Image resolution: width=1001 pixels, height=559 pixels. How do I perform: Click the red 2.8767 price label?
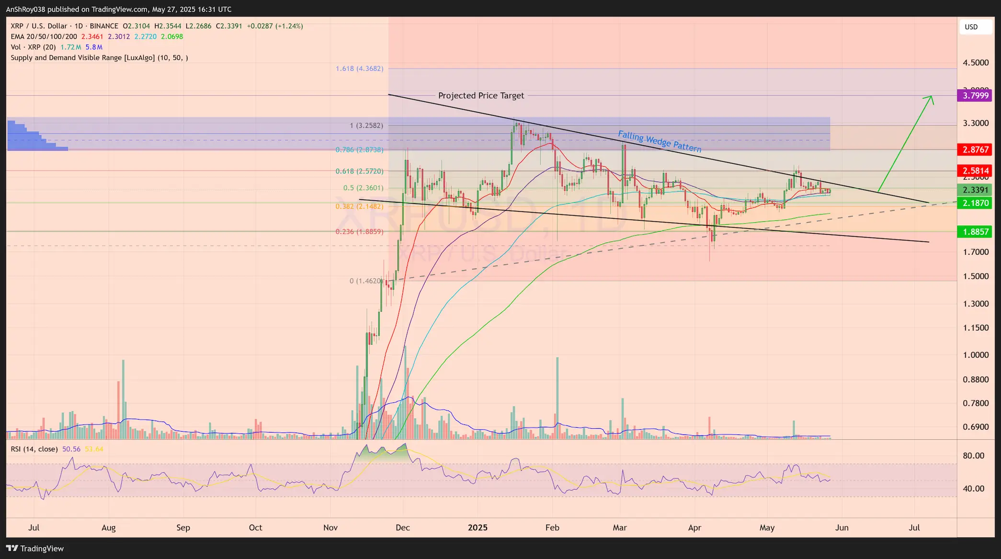(x=976, y=150)
